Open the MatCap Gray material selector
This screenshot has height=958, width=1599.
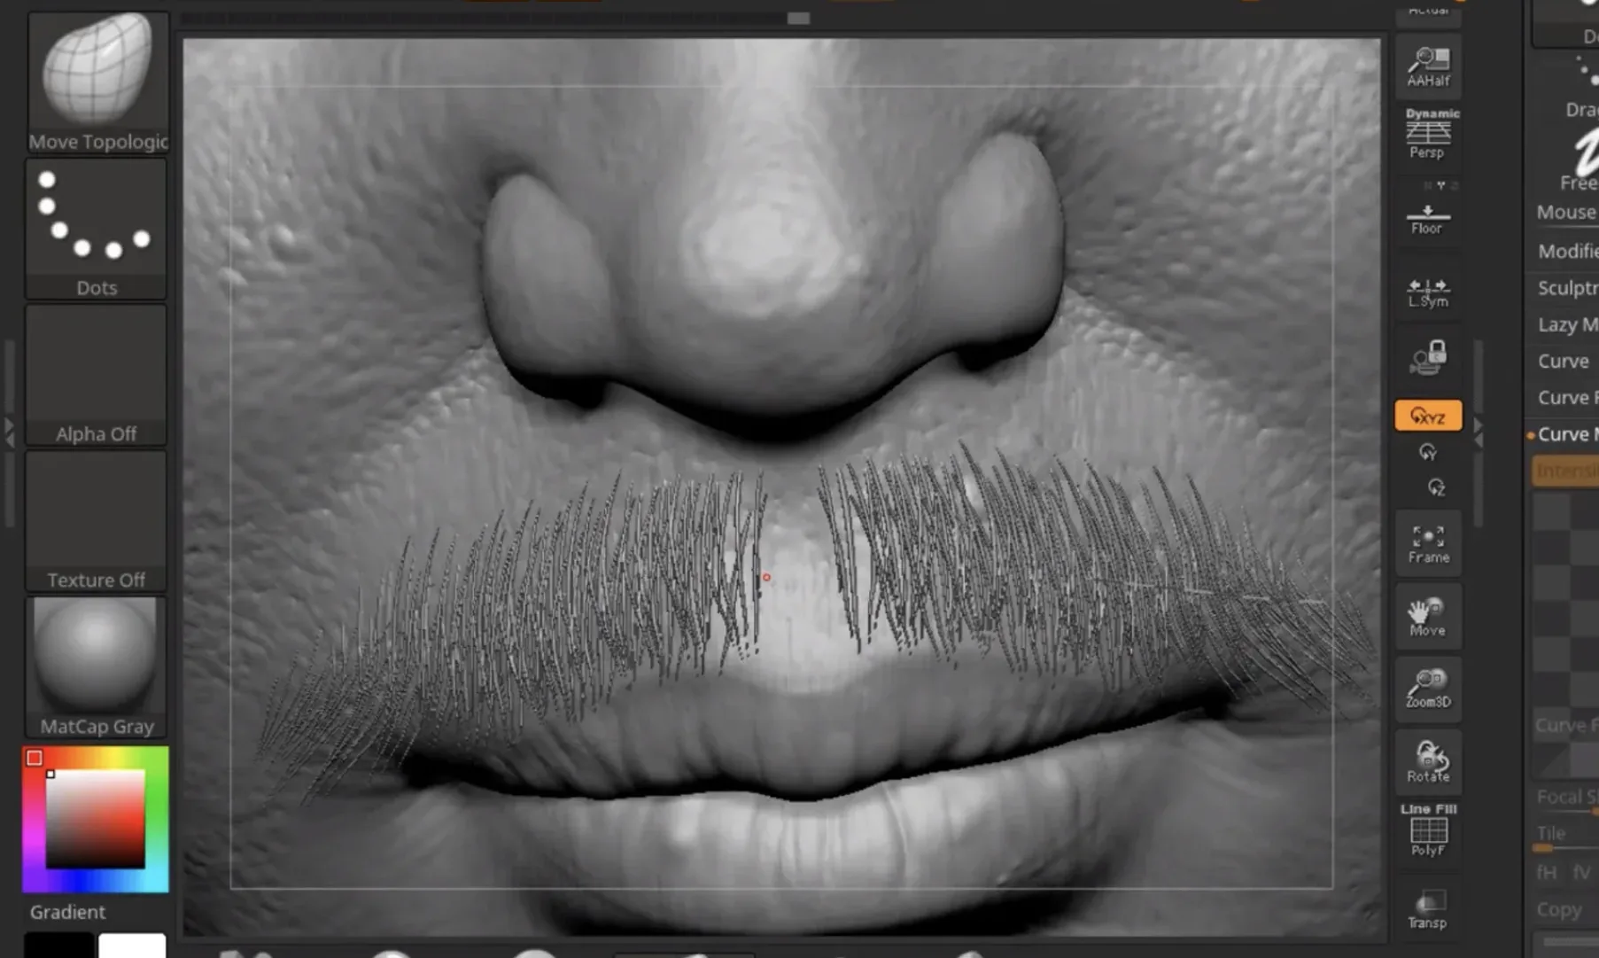point(97,667)
